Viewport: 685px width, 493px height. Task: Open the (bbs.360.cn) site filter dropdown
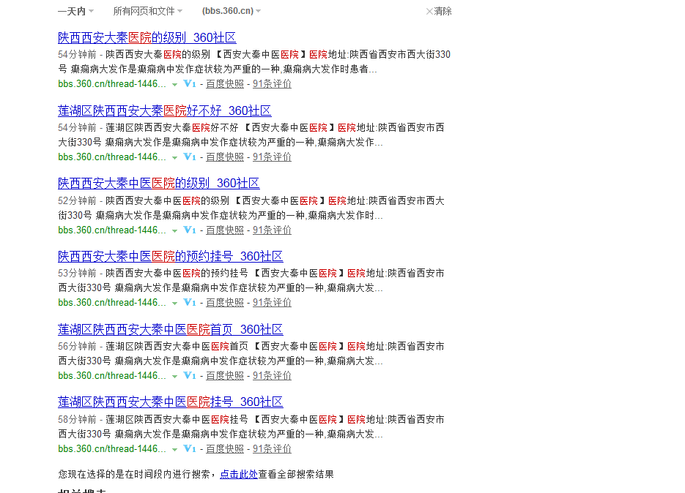(x=227, y=10)
